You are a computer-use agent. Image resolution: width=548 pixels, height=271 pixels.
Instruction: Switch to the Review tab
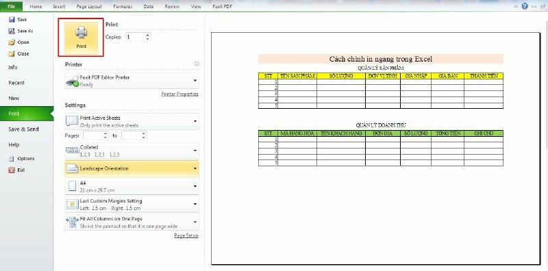[x=172, y=6]
